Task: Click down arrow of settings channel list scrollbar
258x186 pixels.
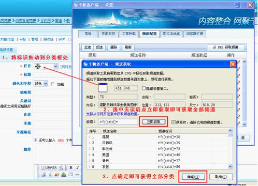Action: tap(244, 124)
